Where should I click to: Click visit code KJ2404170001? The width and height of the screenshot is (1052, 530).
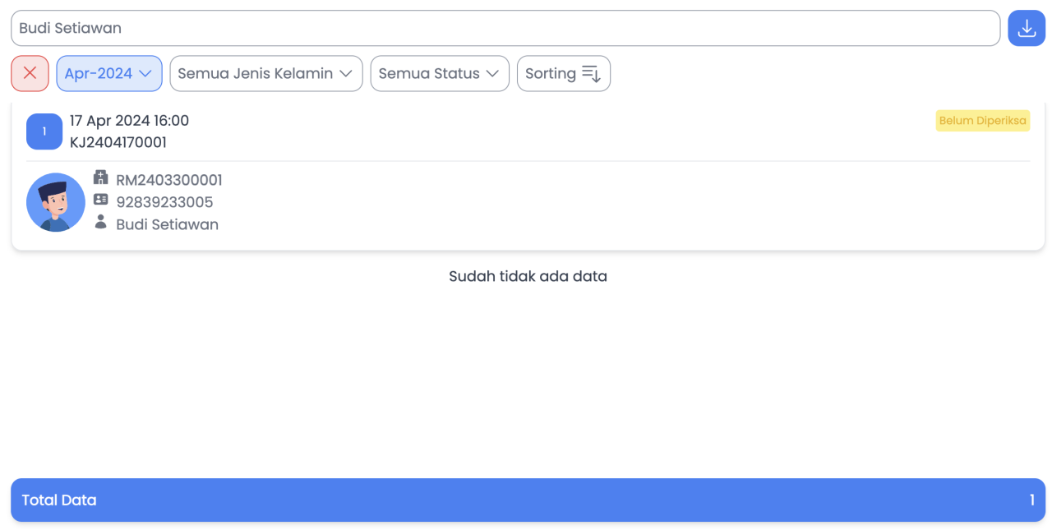coord(118,142)
